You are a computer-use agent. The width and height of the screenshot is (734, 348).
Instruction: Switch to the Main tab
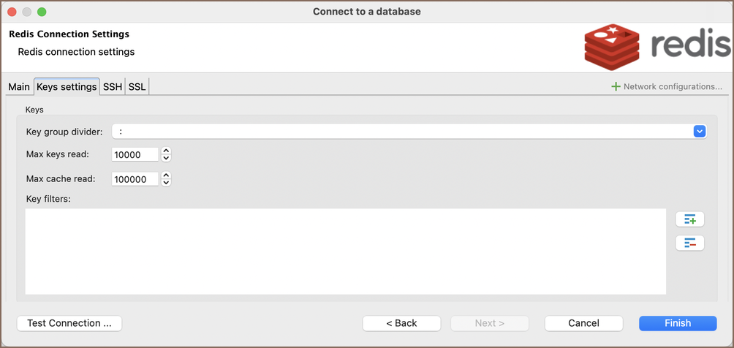coord(19,87)
